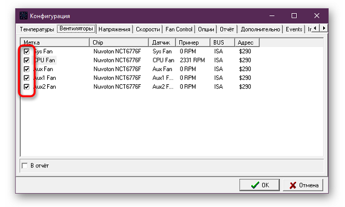The image size is (345, 207).
Task: Select the Aux2 Fan label
Action: [45, 87]
